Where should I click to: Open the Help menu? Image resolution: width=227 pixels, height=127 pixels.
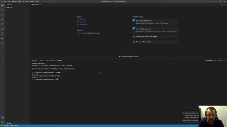point(37,1)
